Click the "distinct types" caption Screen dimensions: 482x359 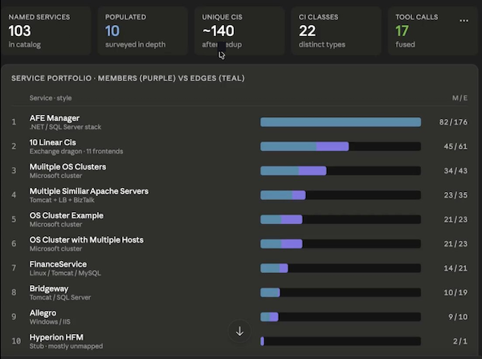(322, 44)
